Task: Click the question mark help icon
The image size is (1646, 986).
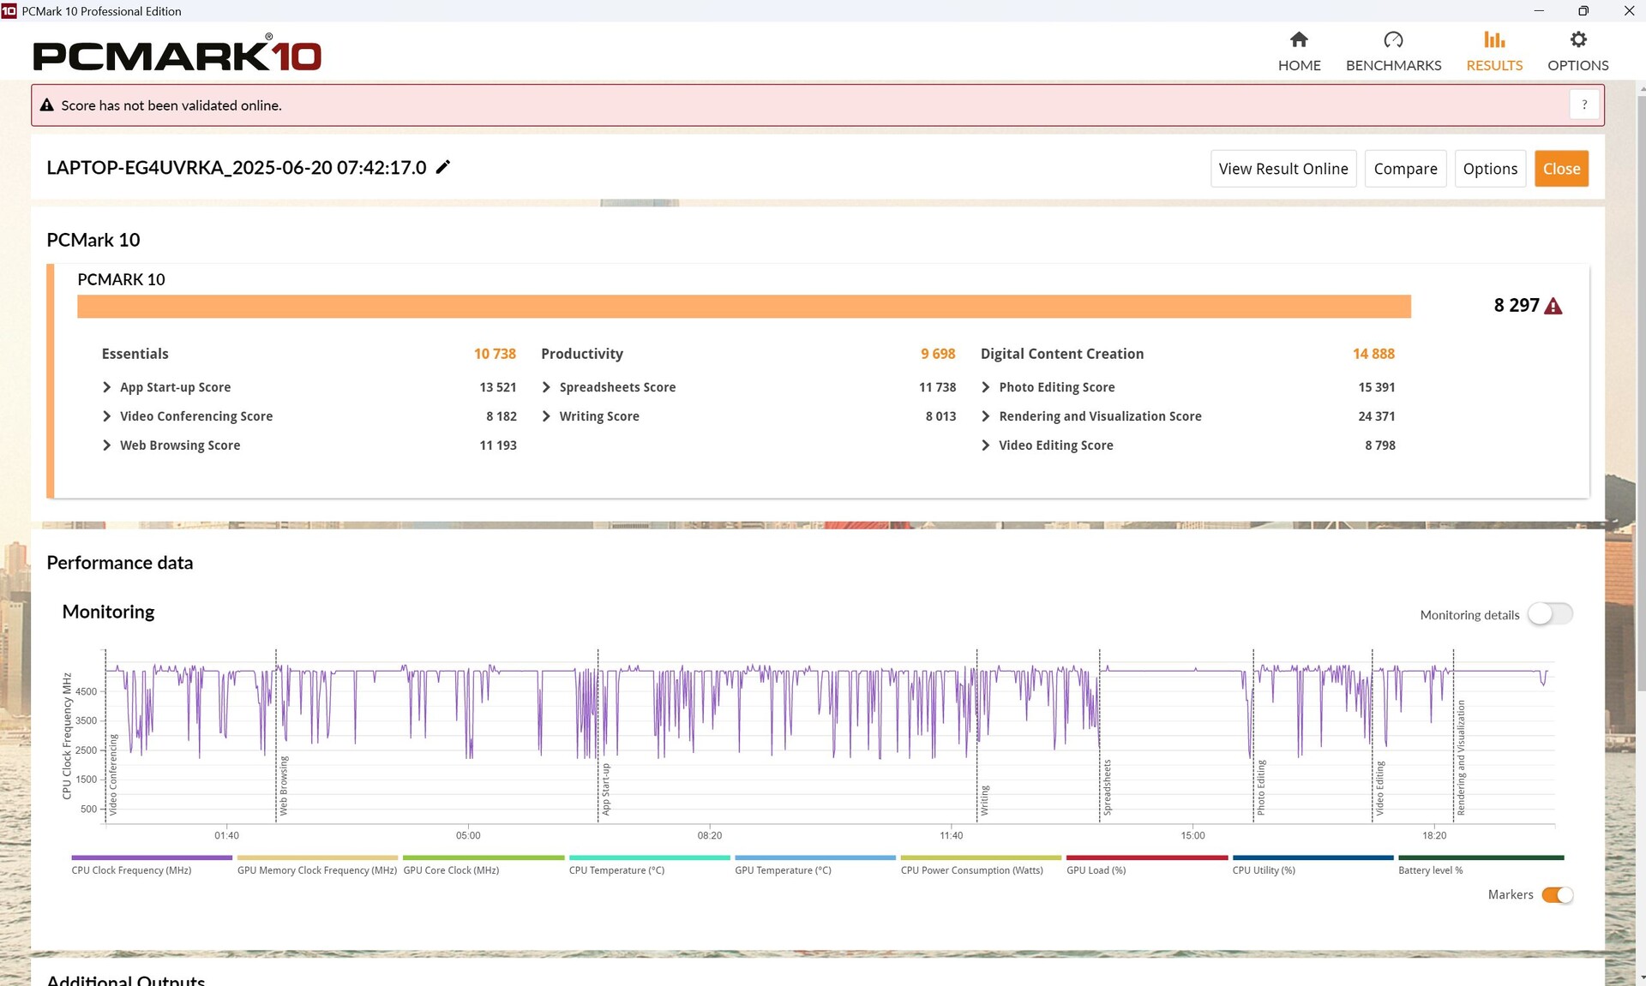Action: [1584, 105]
